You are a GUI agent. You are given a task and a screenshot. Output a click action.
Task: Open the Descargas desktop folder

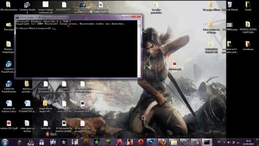point(8,26)
